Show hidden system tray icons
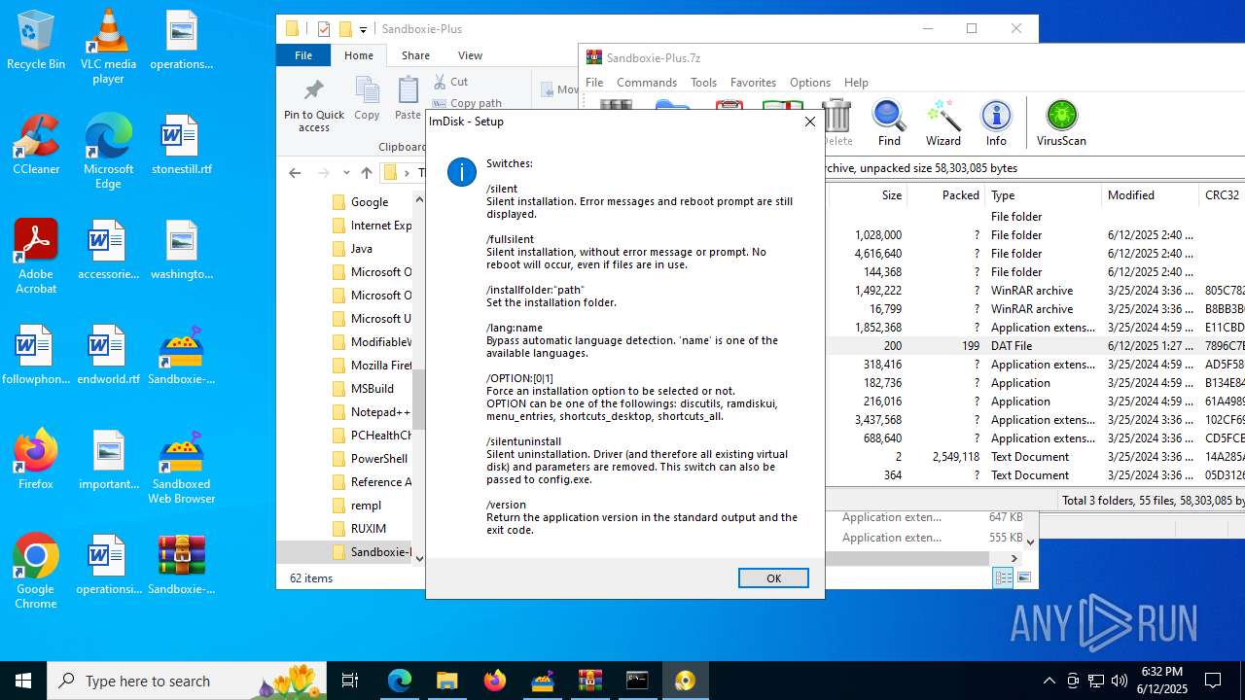The width and height of the screenshot is (1245, 700). tap(1049, 681)
